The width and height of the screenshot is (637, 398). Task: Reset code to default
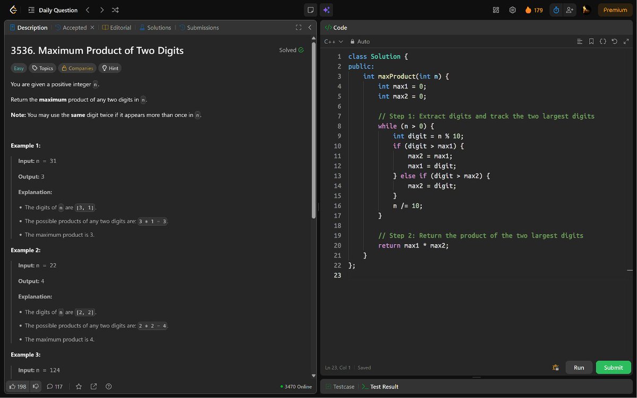click(x=615, y=41)
